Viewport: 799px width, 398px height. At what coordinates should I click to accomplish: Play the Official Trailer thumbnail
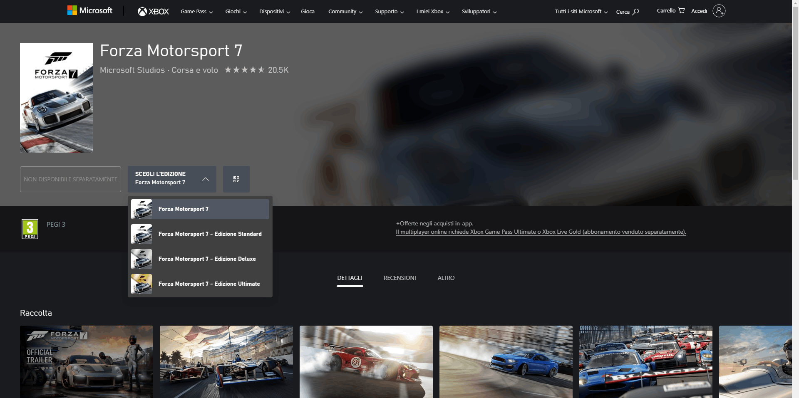(87, 362)
